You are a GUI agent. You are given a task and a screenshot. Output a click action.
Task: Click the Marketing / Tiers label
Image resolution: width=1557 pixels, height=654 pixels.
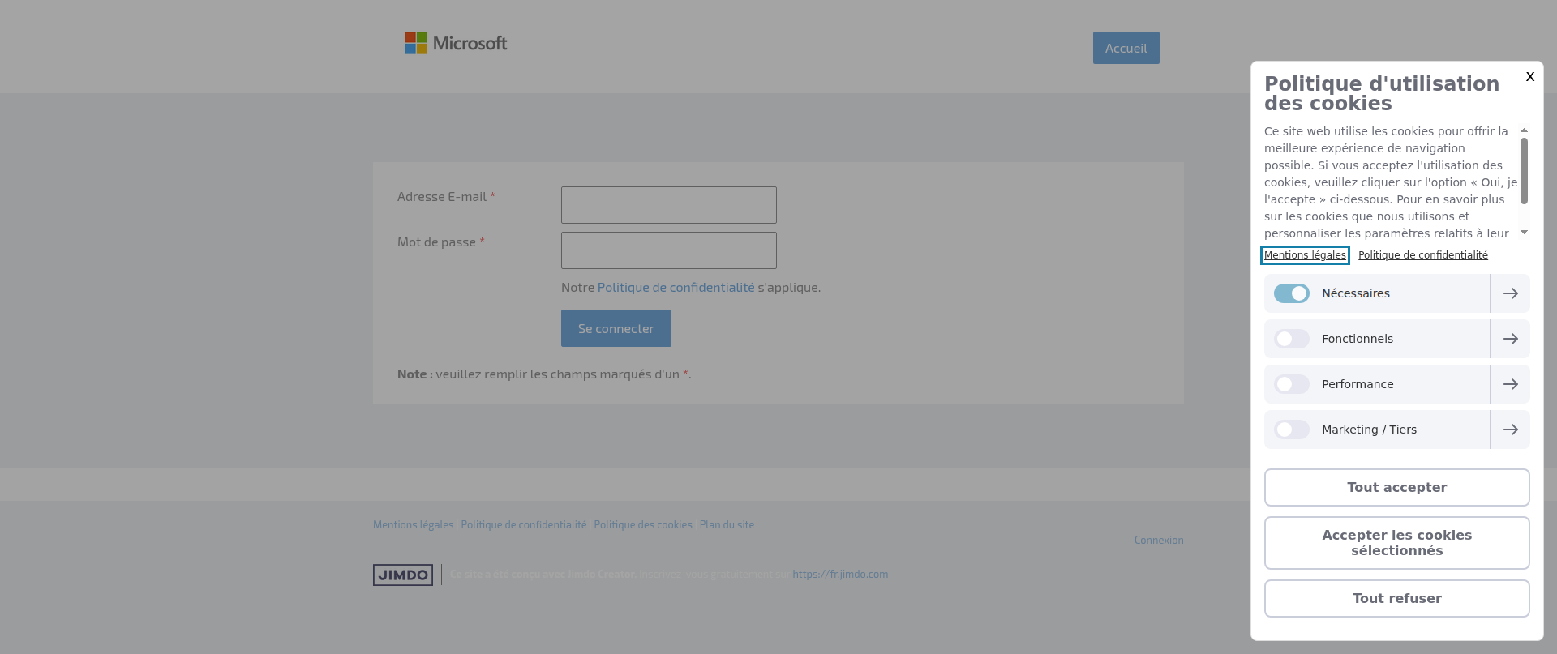coord(1369,430)
